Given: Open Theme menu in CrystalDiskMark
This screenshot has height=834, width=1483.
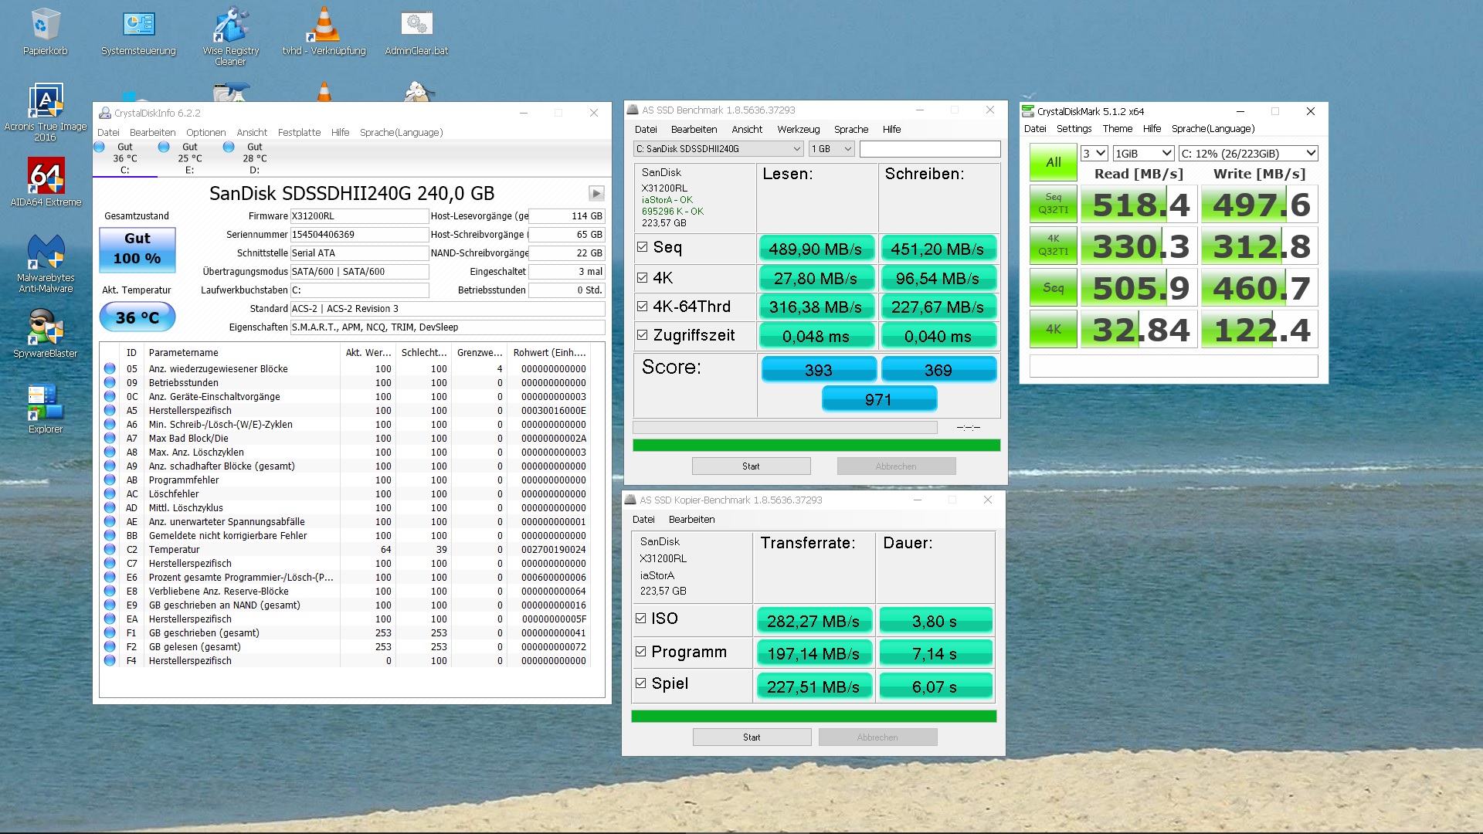Looking at the screenshot, I should (x=1118, y=129).
